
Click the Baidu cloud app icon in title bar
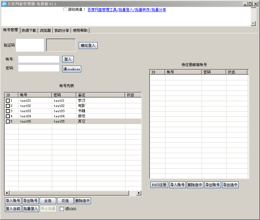[4, 4]
